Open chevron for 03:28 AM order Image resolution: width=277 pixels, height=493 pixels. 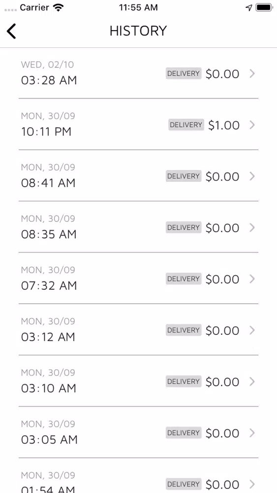[x=252, y=73]
